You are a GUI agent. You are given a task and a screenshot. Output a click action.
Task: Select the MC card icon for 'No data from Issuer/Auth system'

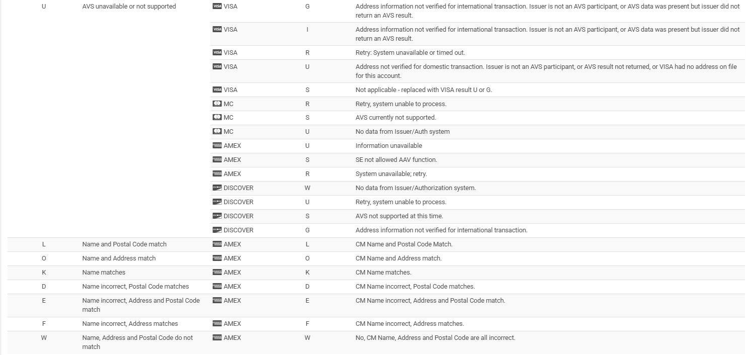click(217, 131)
